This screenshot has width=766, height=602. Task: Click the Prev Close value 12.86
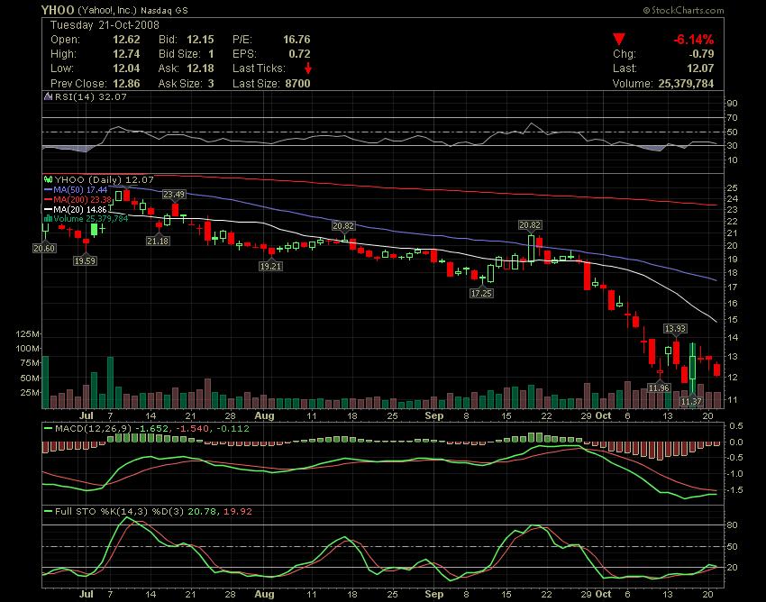(126, 84)
